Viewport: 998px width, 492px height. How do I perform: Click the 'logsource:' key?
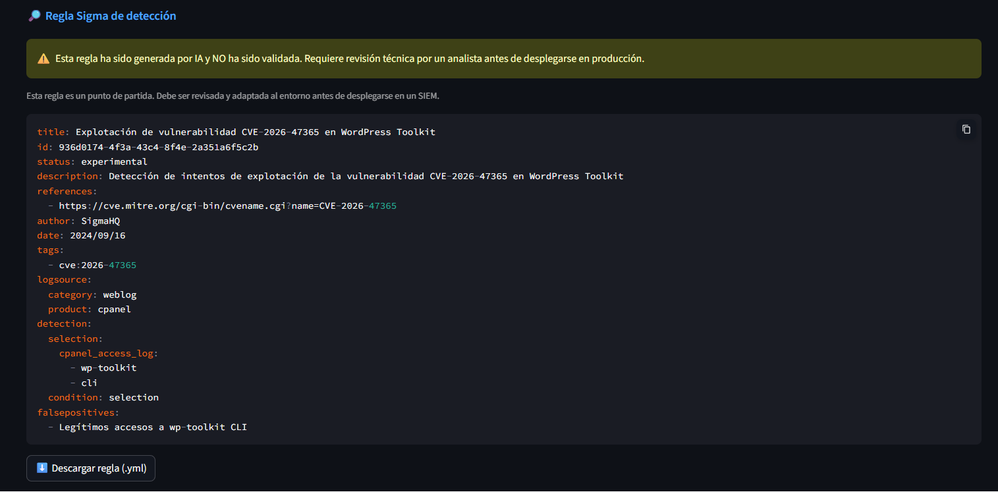coord(65,279)
